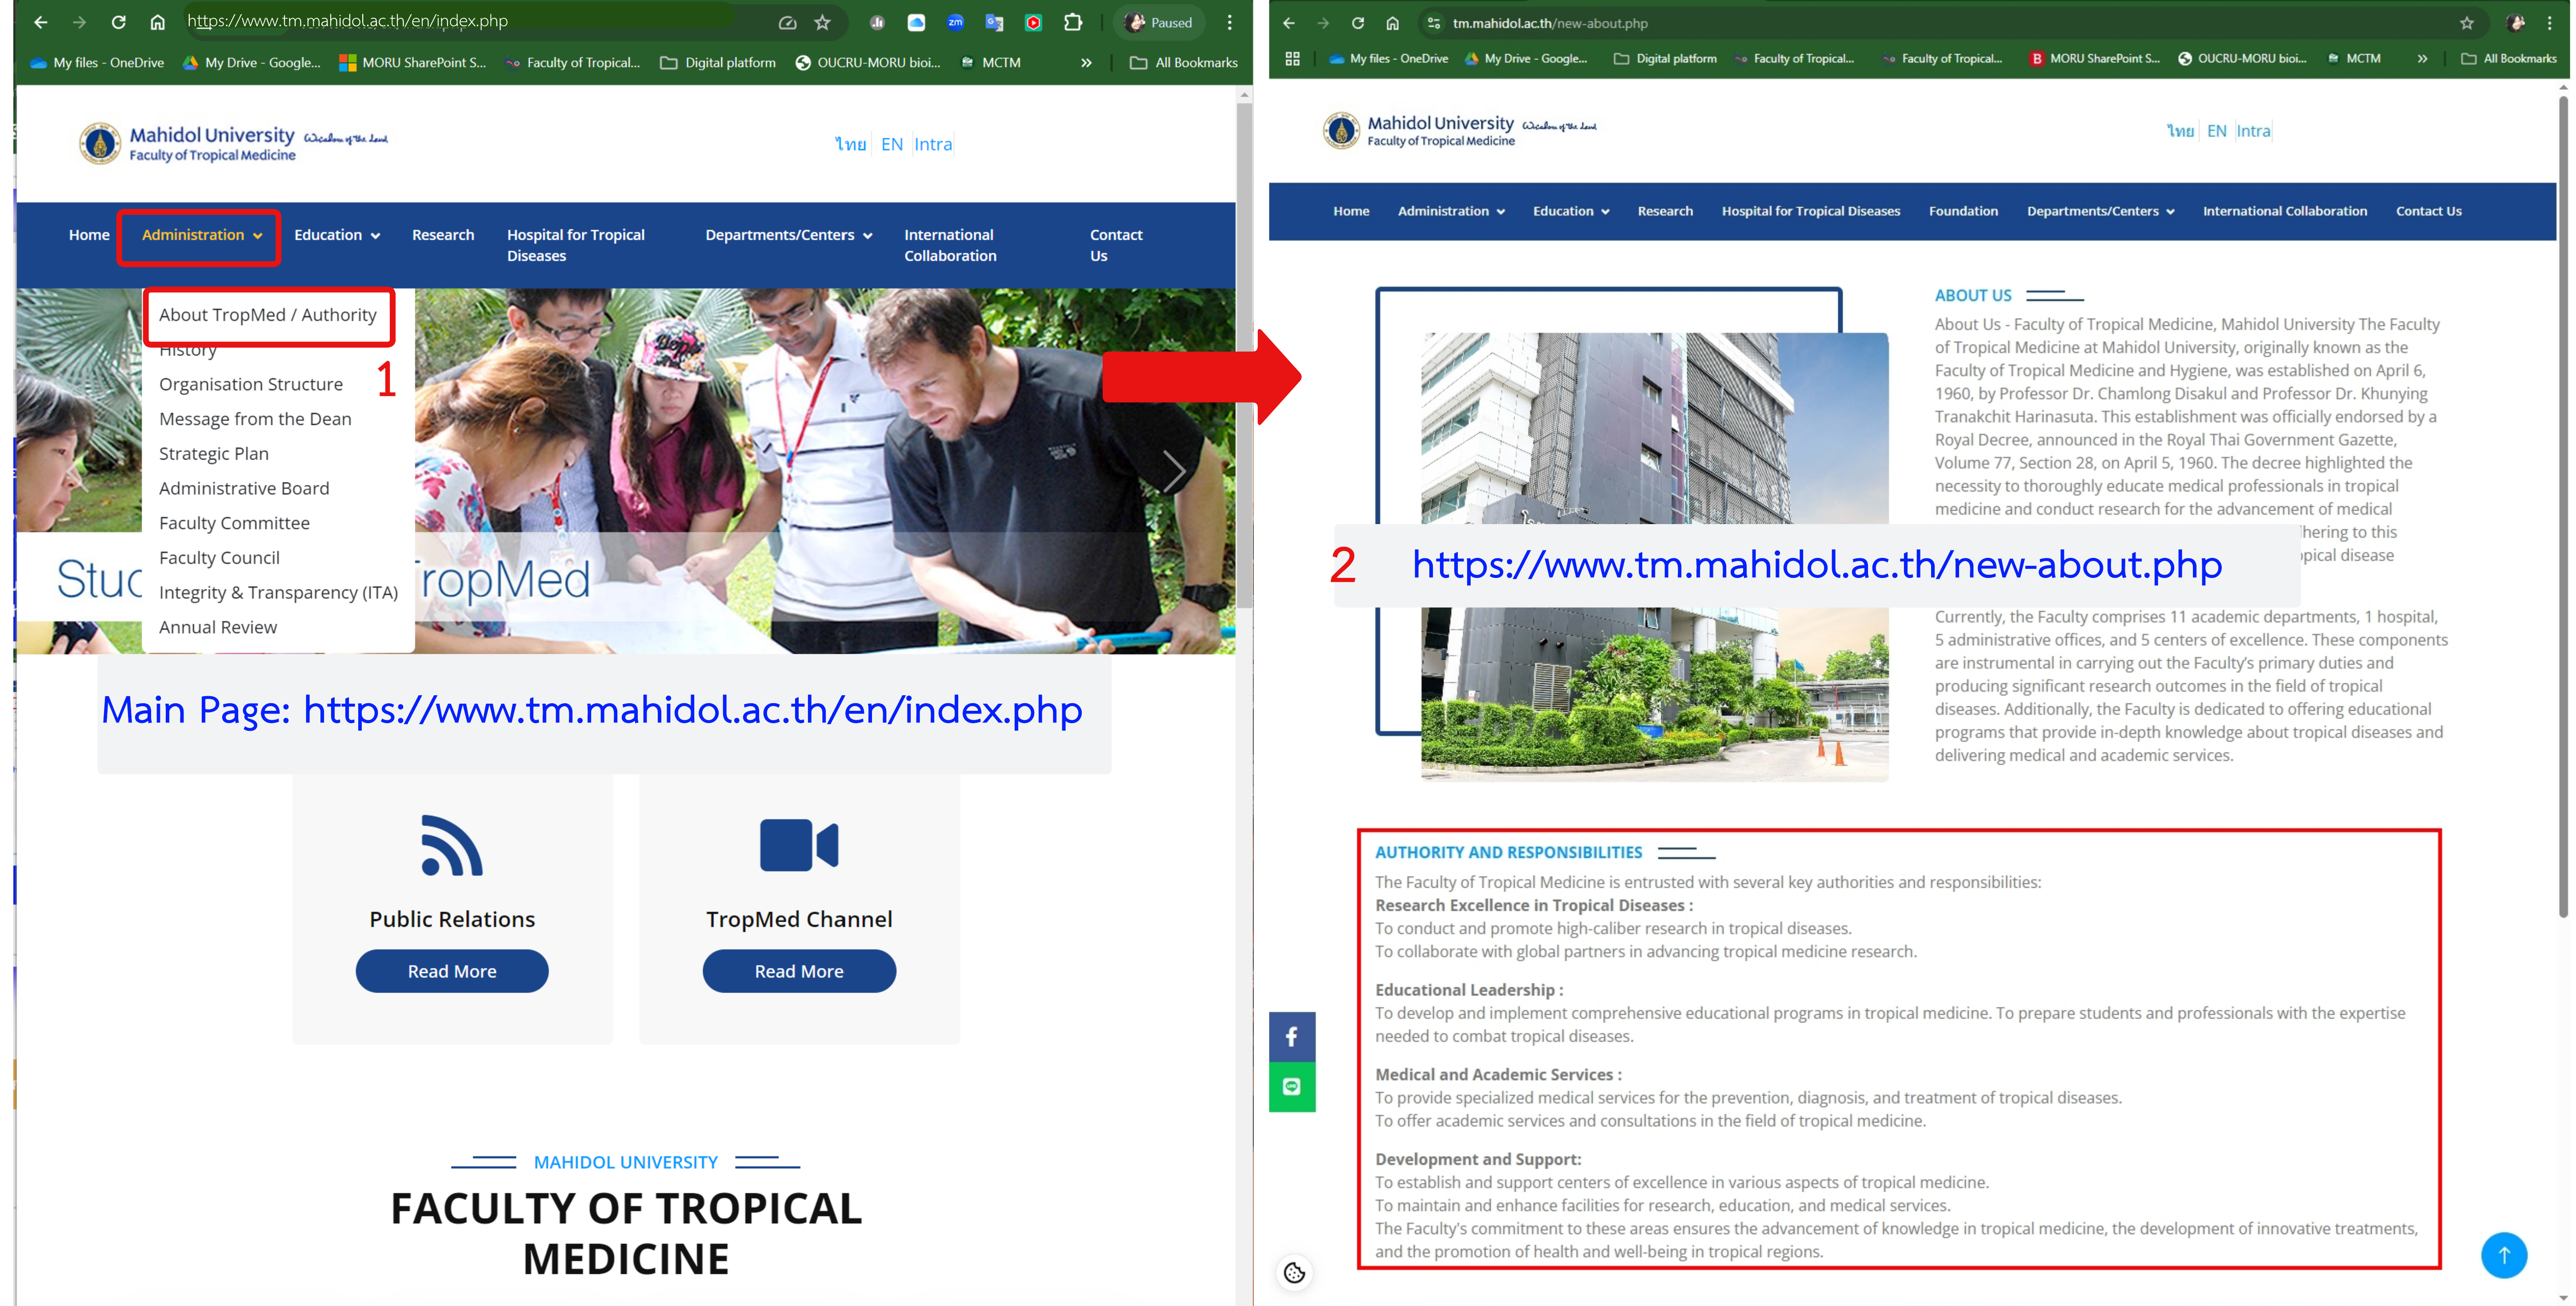Share the page via the Facebook icon
This screenshot has width=2576, height=1306.
click(1292, 1036)
